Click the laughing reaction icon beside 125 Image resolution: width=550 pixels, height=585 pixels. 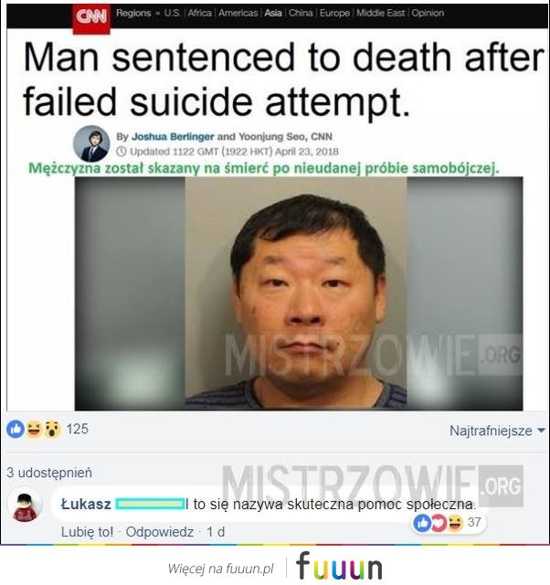point(34,429)
